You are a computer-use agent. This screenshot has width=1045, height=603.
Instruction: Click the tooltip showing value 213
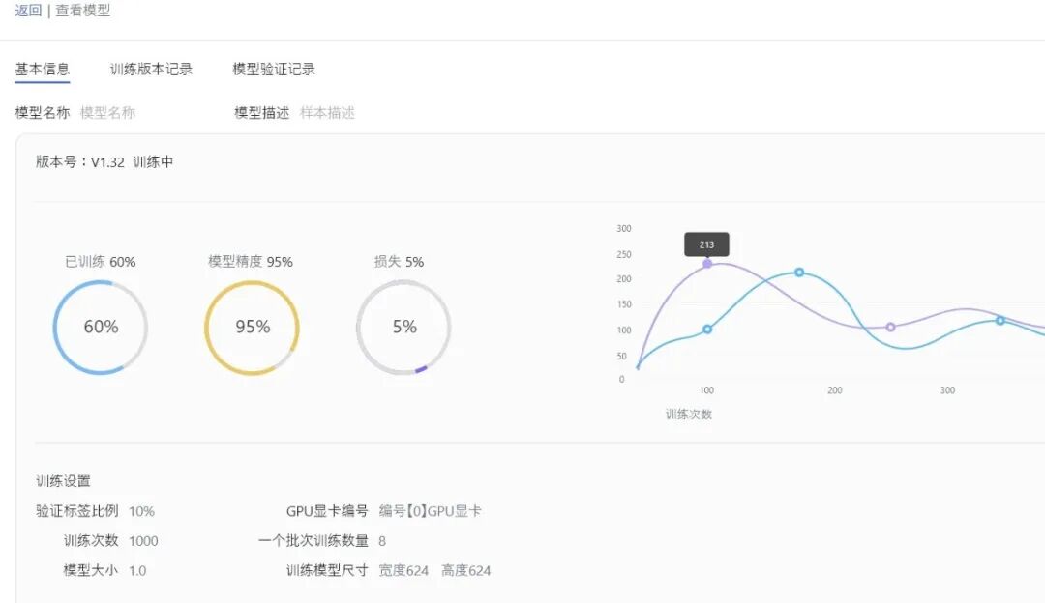[x=706, y=244]
